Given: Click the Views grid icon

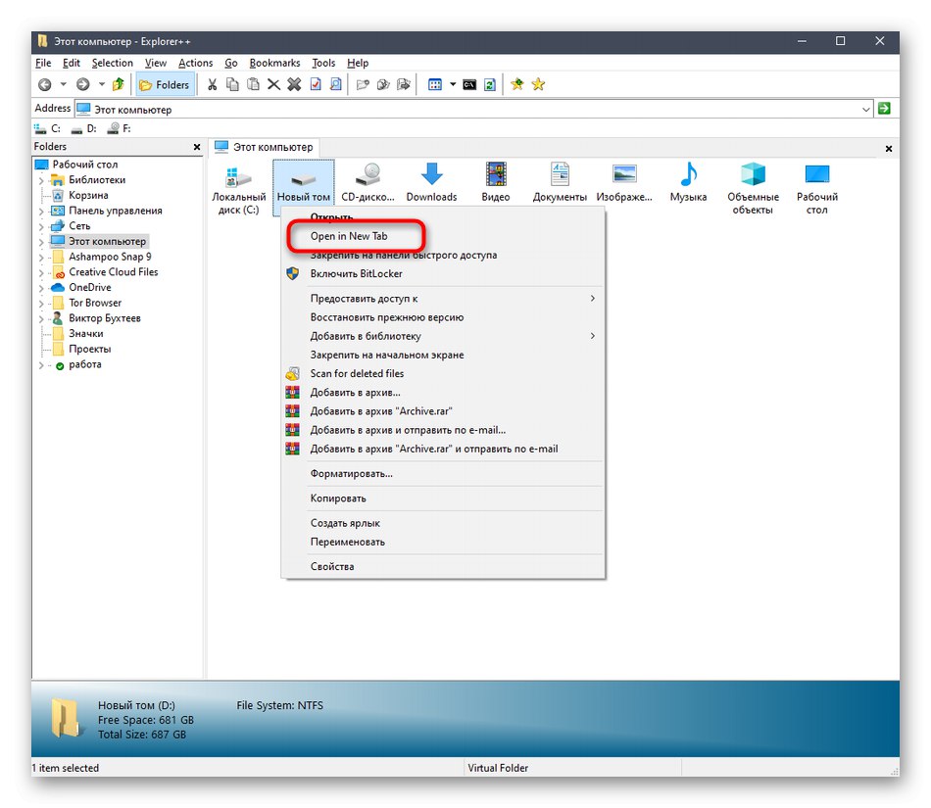Looking at the screenshot, I should [434, 85].
